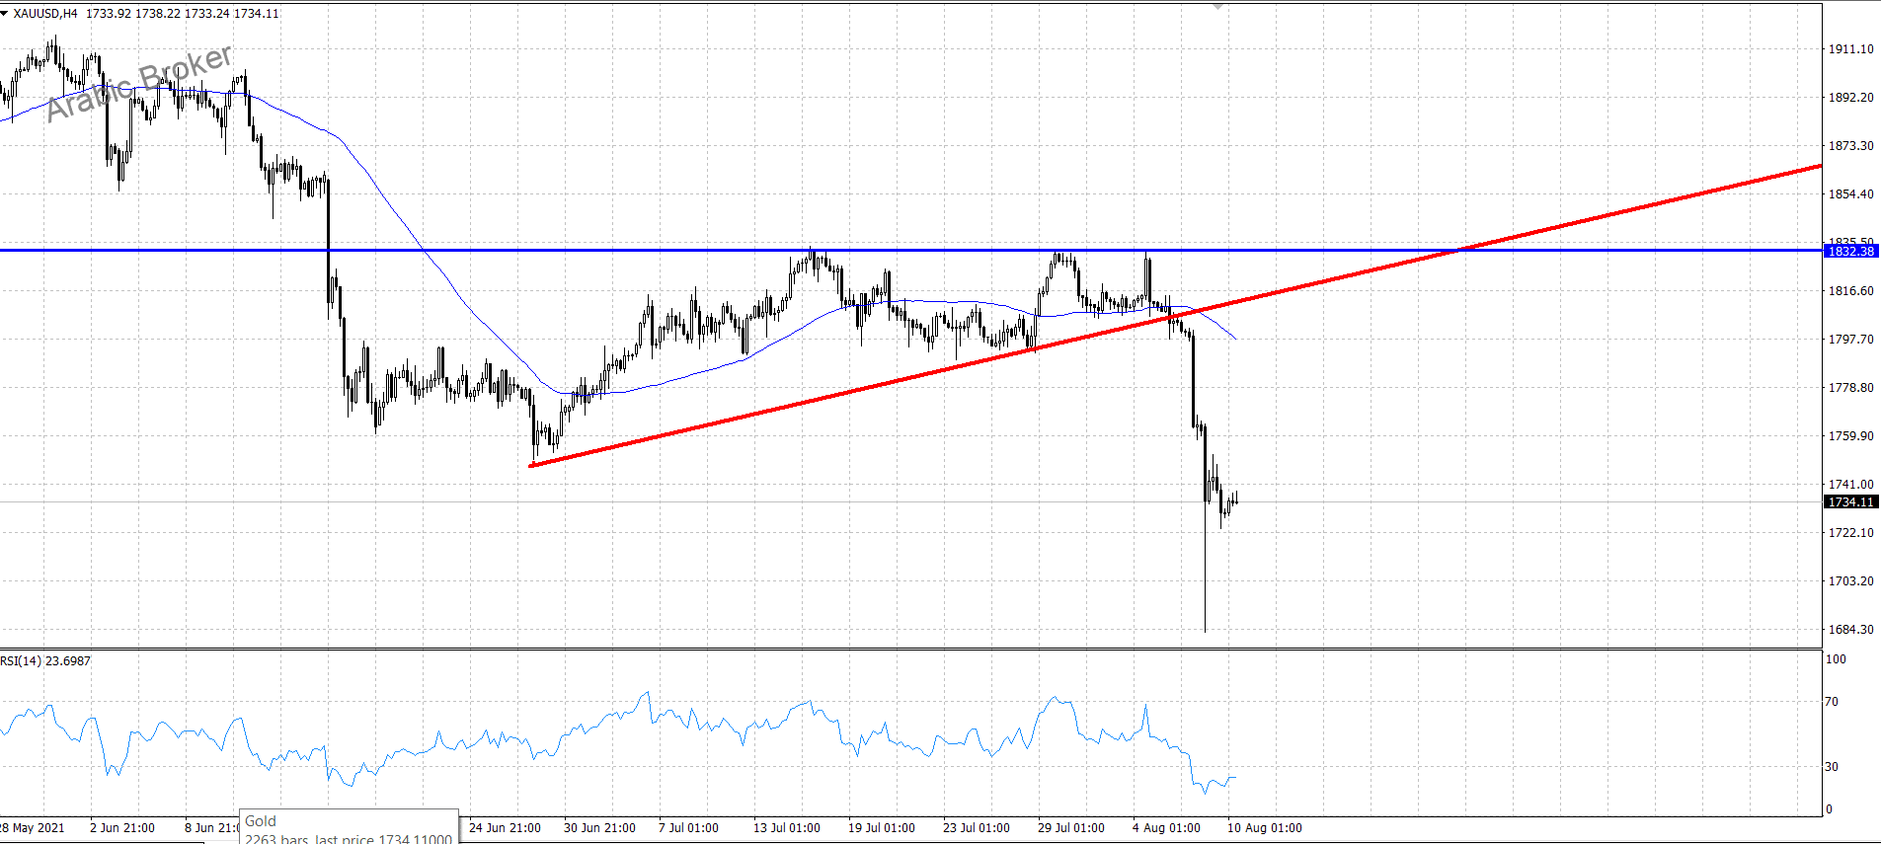Click the 1873.30 price scale label

pyautogui.click(x=1850, y=146)
